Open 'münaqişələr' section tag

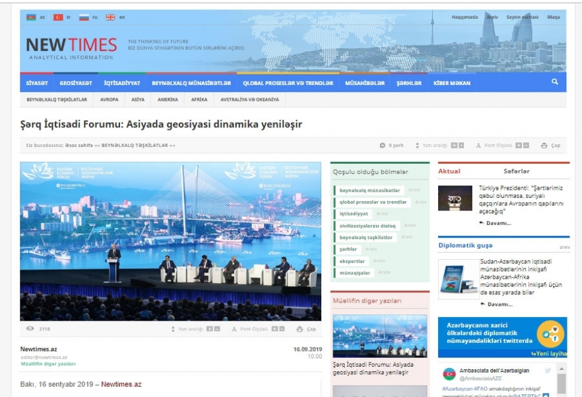click(355, 273)
